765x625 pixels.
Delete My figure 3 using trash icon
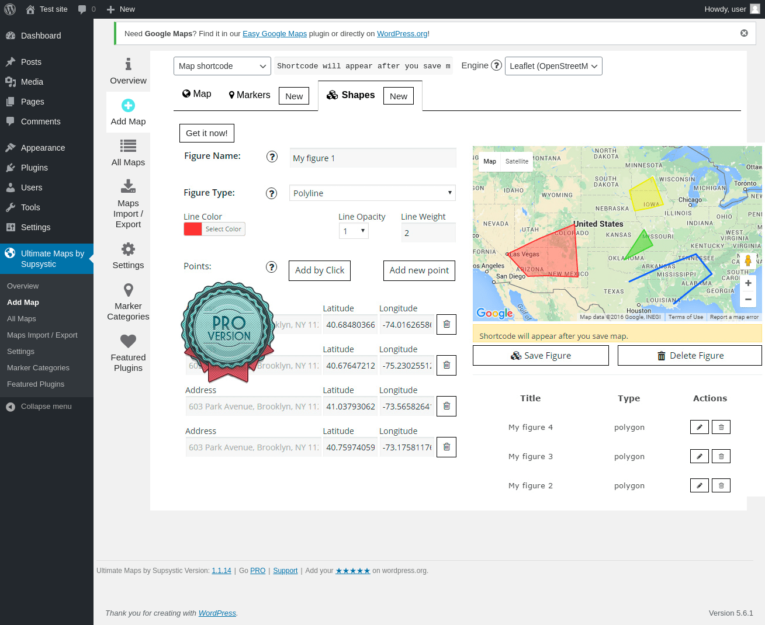point(721,456)
